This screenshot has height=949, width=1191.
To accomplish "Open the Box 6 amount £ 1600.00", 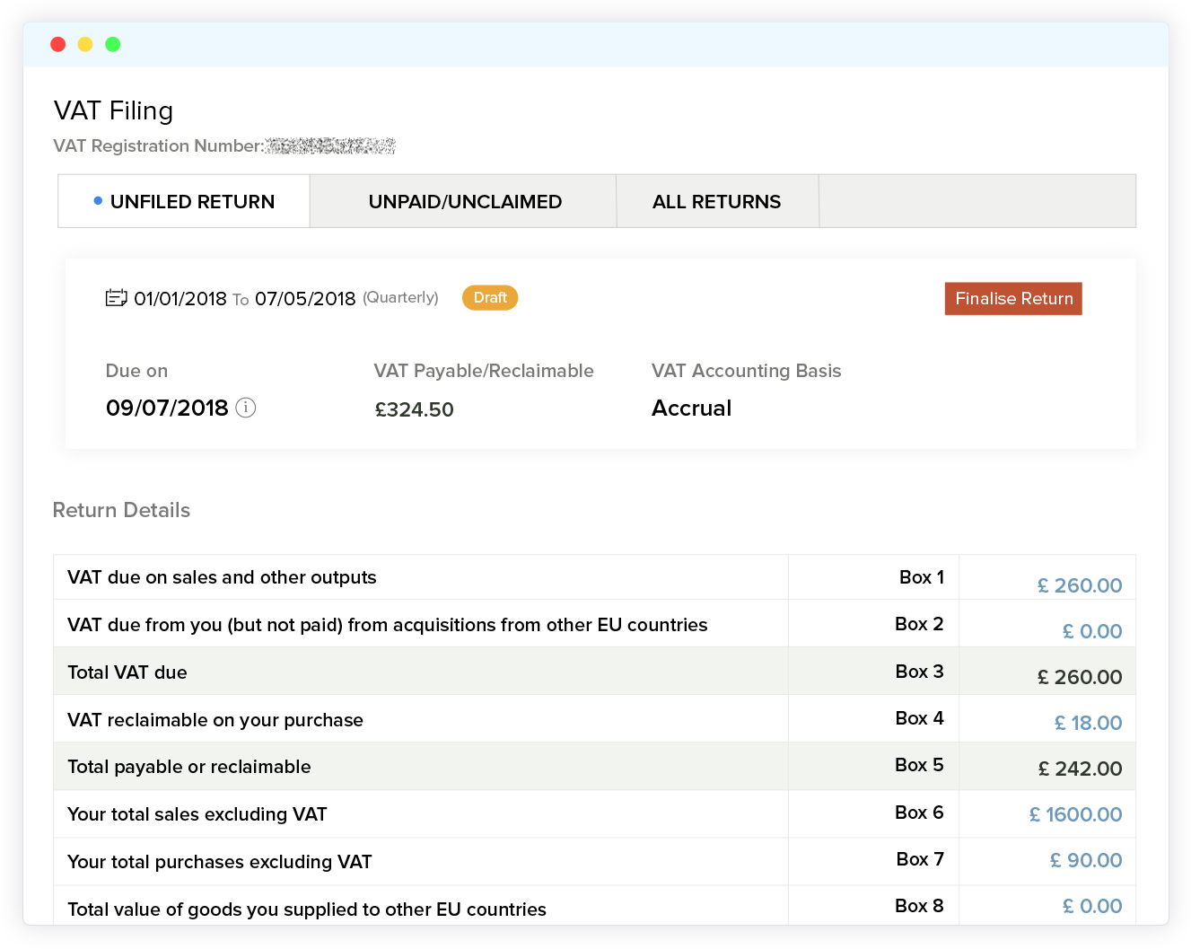I will pyautogui.click(x=1075, y=814).
